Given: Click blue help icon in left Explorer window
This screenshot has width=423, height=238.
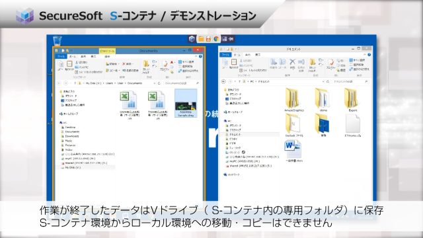Looking at the screenshot, I should [x=200, y=56].
